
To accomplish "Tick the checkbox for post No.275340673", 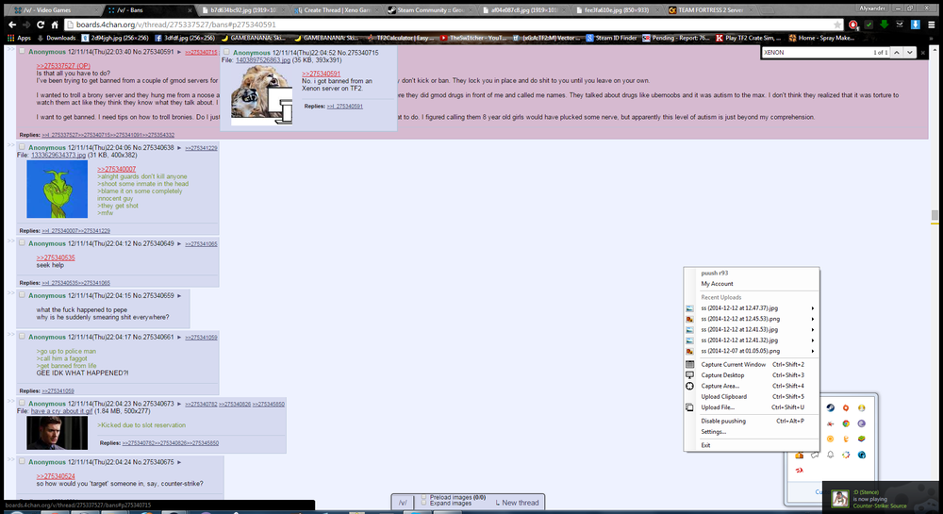I will [x=22, y=403].
